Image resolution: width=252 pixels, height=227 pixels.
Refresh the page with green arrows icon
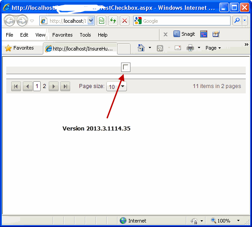click(113, 21)
